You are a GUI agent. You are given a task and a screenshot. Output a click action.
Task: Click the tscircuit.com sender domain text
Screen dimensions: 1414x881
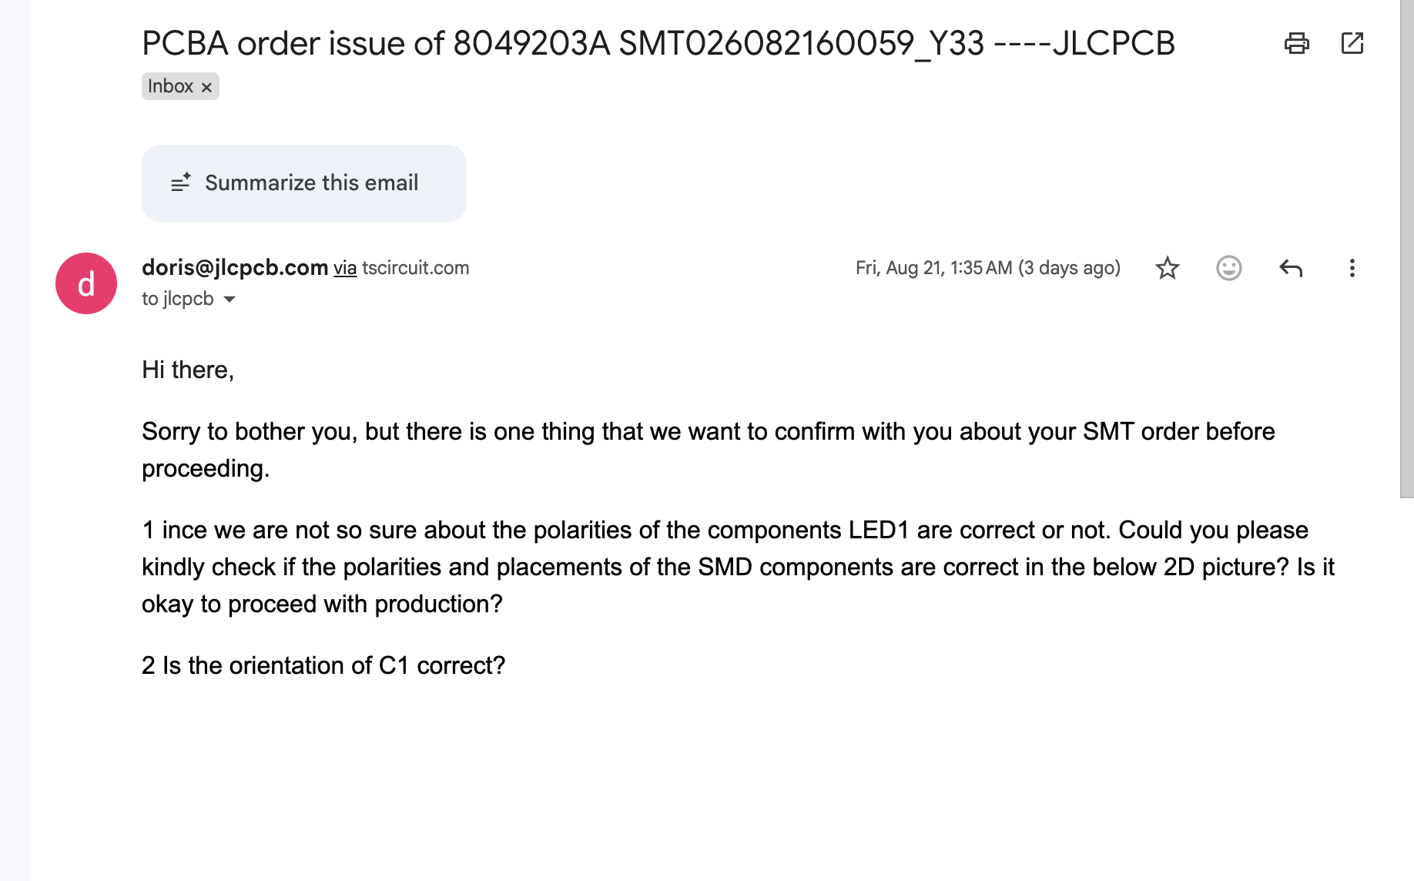[416, 268]
